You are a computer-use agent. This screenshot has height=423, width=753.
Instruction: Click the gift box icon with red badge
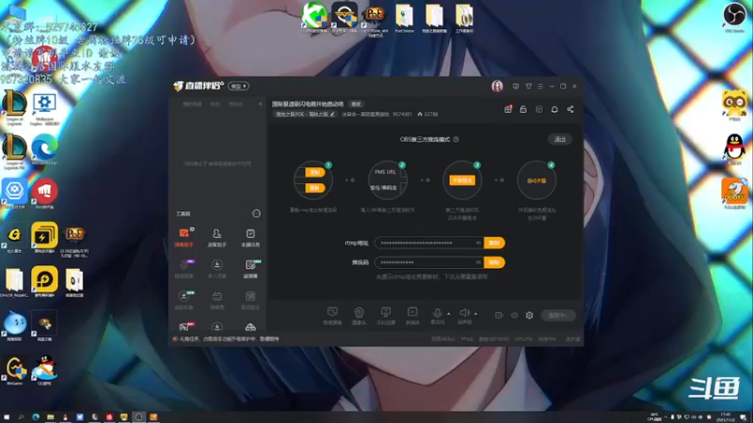(x=508, y=109)
